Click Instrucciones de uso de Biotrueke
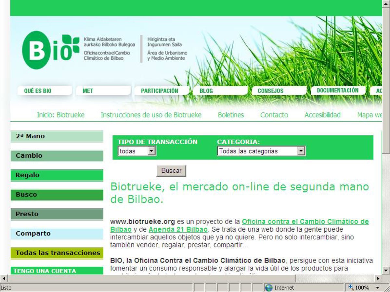 [x=151, y=115]
